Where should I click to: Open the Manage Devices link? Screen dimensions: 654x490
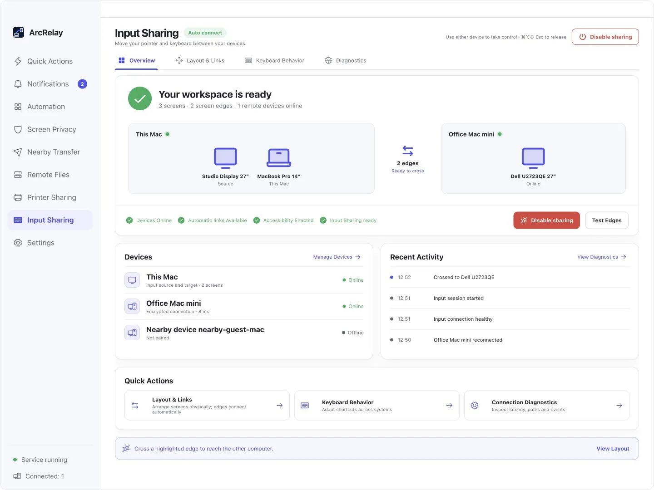[337, 257]
